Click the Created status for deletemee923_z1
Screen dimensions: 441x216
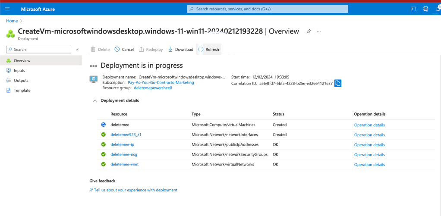(280, 135)
